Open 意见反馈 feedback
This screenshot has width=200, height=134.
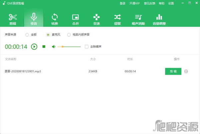tap(149, 3)
